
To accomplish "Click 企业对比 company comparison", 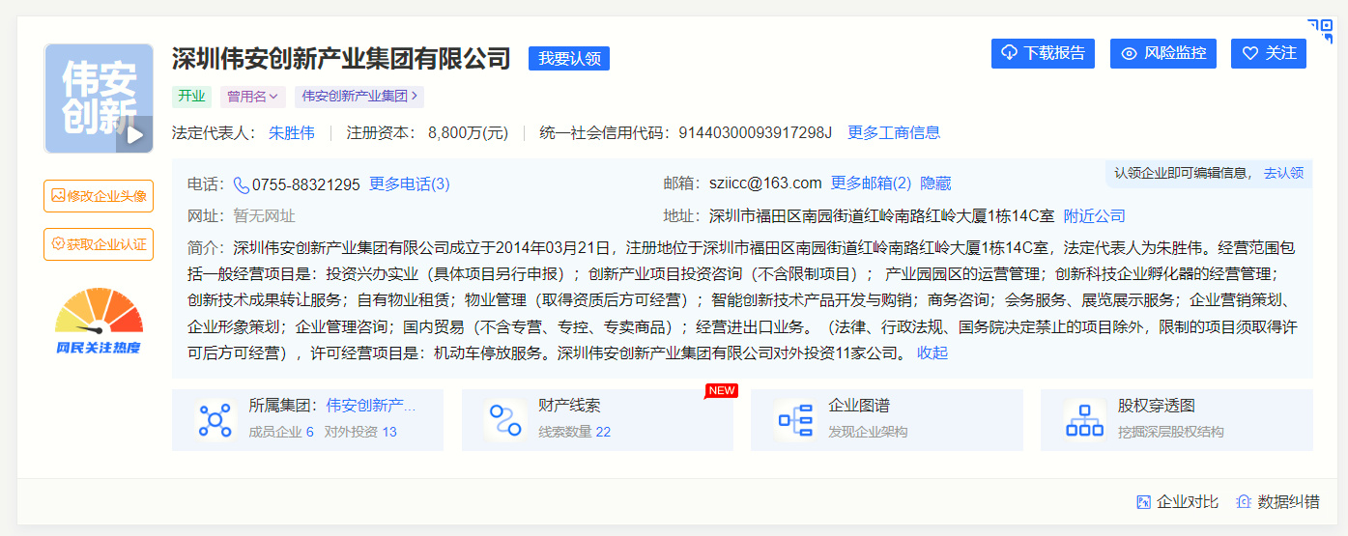I will 1178,502.
